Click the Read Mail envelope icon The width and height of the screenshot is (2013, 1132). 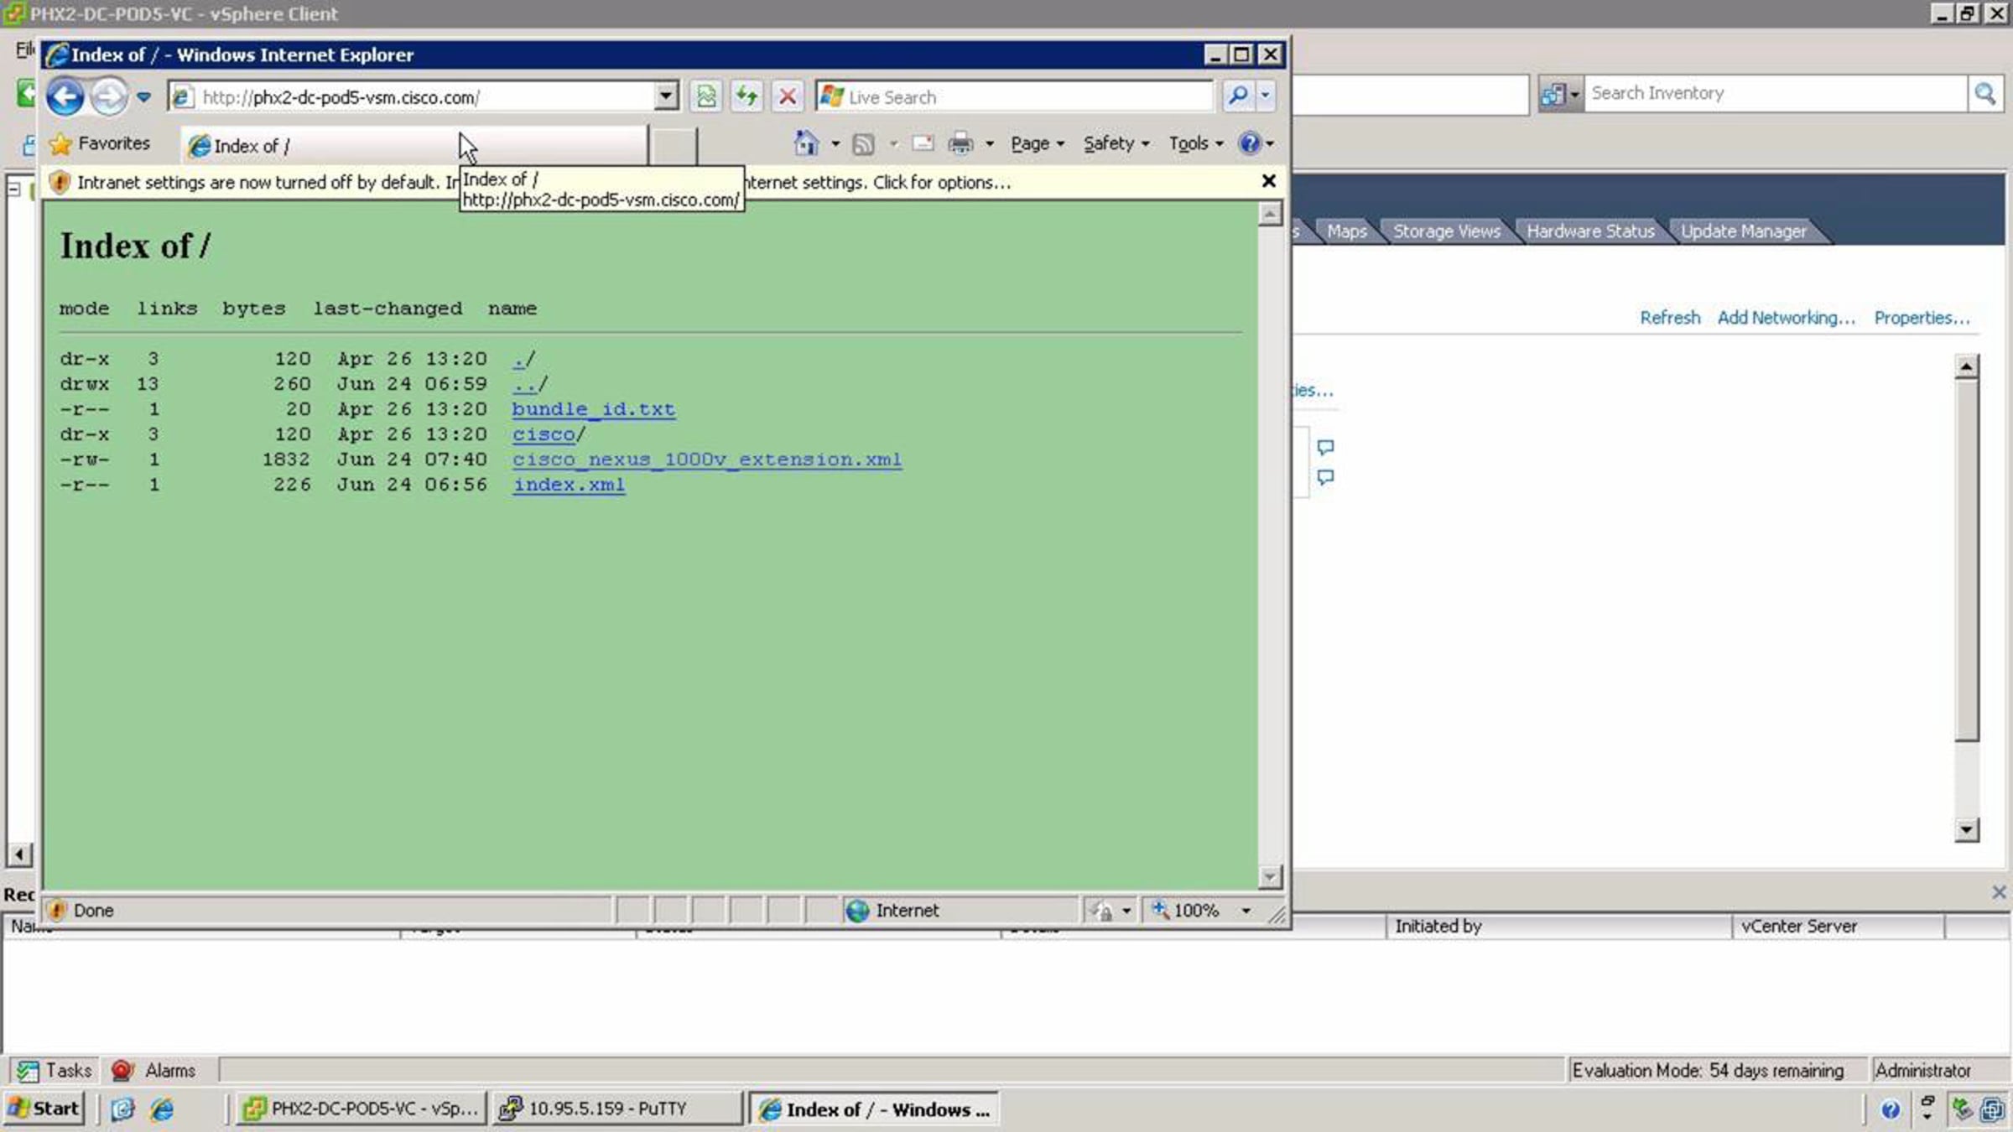tap(923, 143)
